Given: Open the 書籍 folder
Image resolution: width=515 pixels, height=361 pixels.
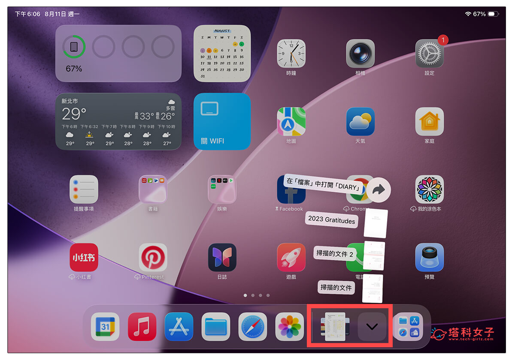Looking at the screenshot, I should 153,189.
